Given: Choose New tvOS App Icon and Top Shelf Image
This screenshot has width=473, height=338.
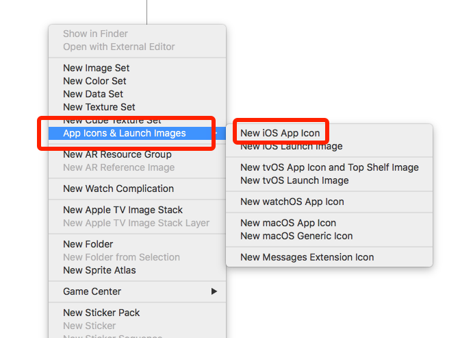Looking at the screenshot, I should pyautogui.click(x=329, y=167).
